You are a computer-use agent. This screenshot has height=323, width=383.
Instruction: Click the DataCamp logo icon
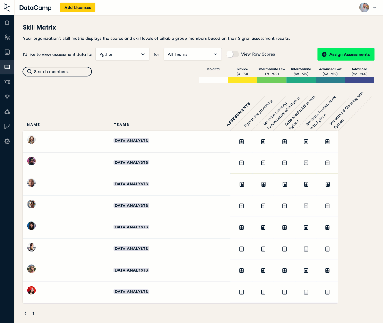click(x=7, y=7)
